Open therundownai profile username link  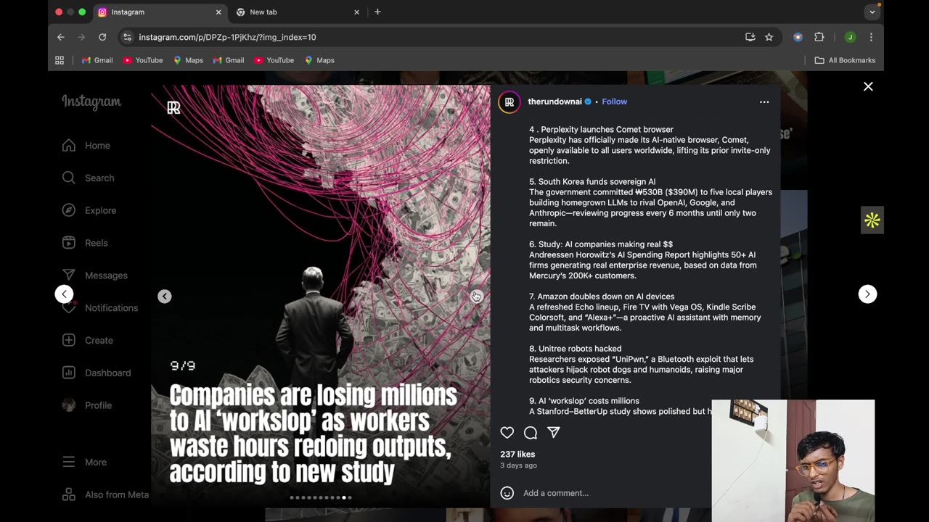[554, 101]
